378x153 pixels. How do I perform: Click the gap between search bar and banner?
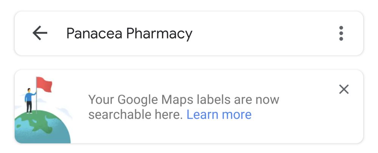click(189, 63)
